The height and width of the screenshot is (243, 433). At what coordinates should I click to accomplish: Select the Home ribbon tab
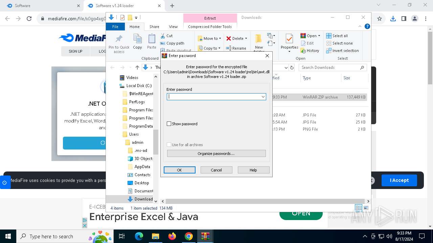pos(134,27)
